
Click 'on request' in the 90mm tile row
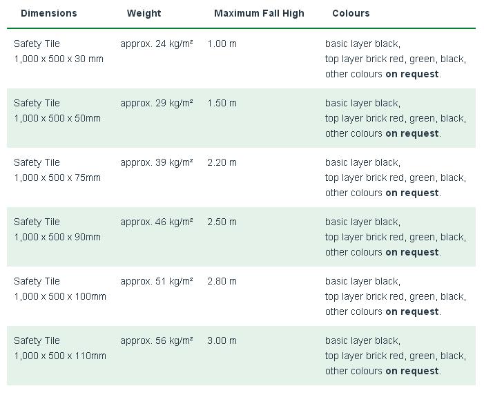(412, 252)
